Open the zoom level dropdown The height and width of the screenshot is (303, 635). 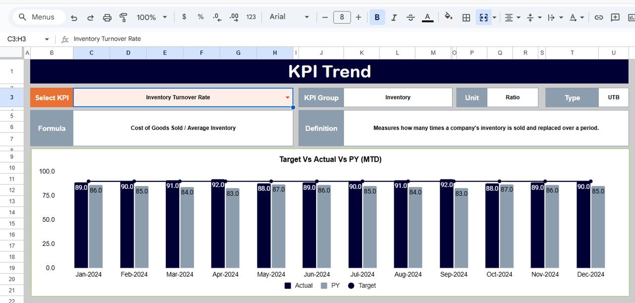(x=151, y=17)
